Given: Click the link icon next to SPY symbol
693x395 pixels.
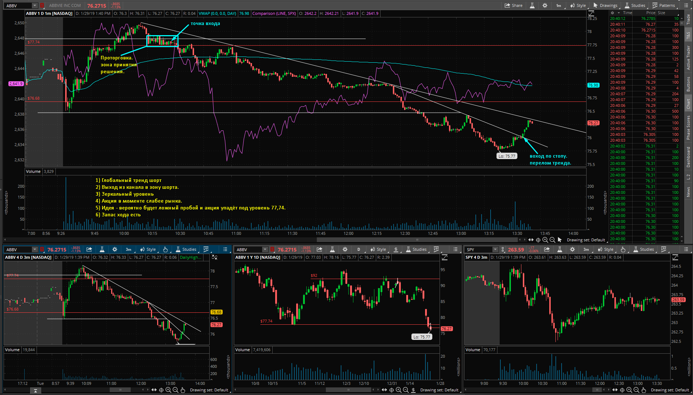Looking at the screenshot, I should (x=503, y=249).
